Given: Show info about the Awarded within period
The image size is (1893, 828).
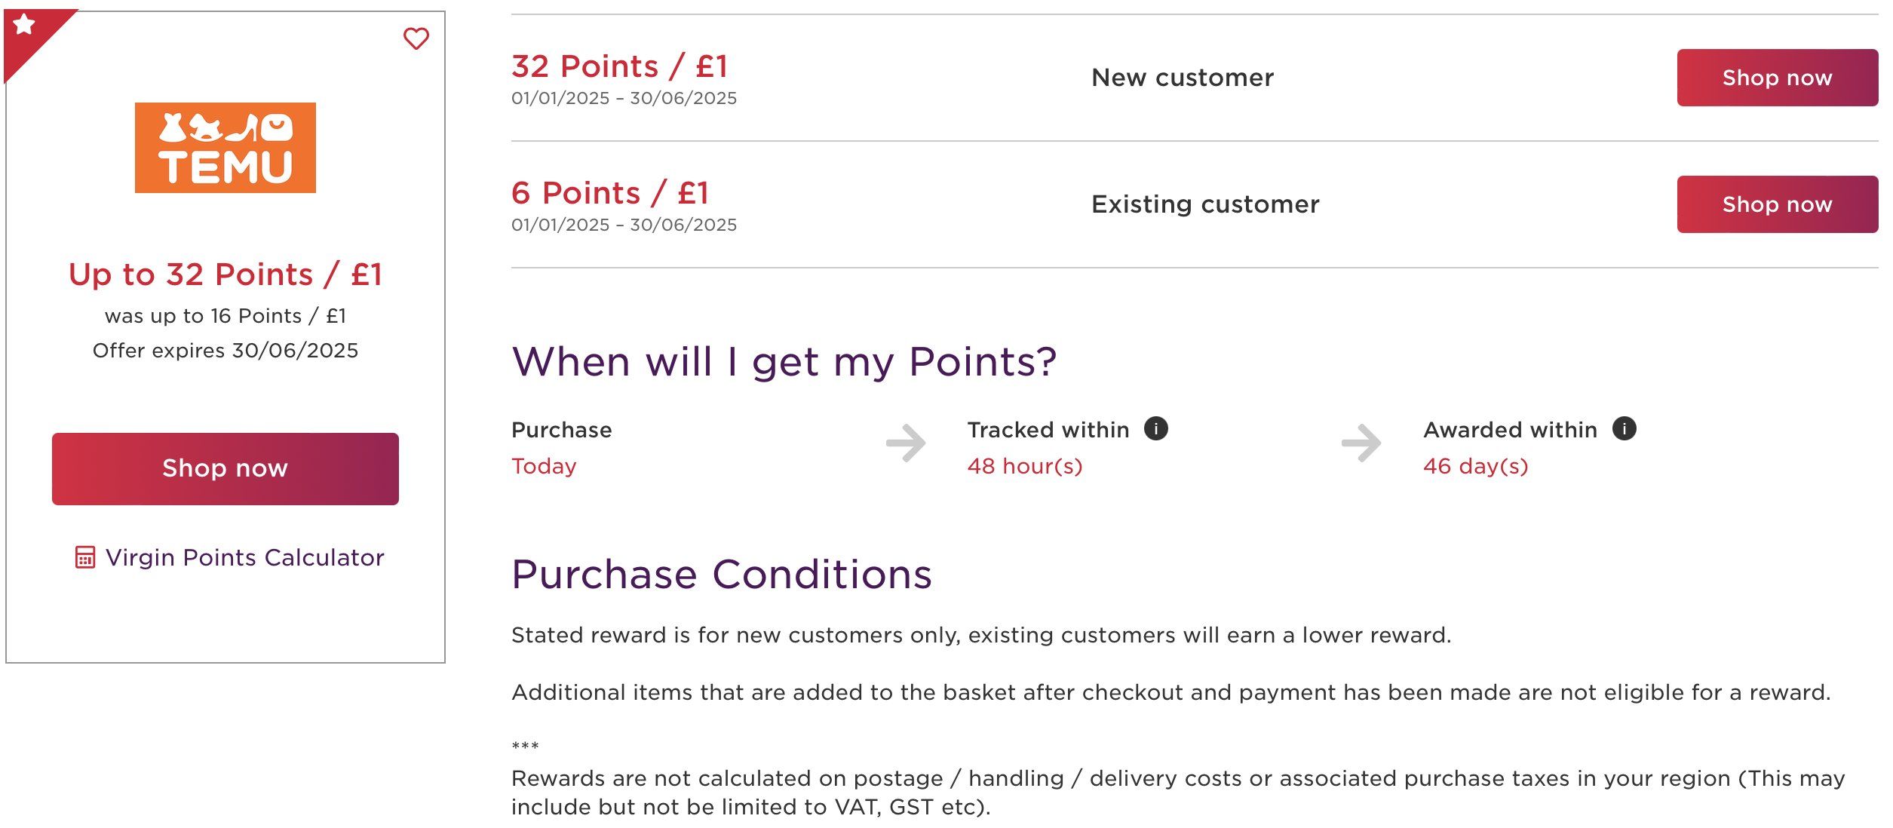Looking at the screenshot, I should tap(1624, 428).
